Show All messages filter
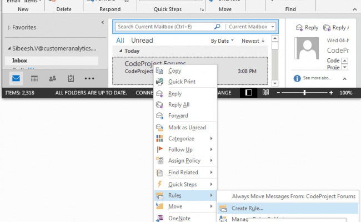 120,41
